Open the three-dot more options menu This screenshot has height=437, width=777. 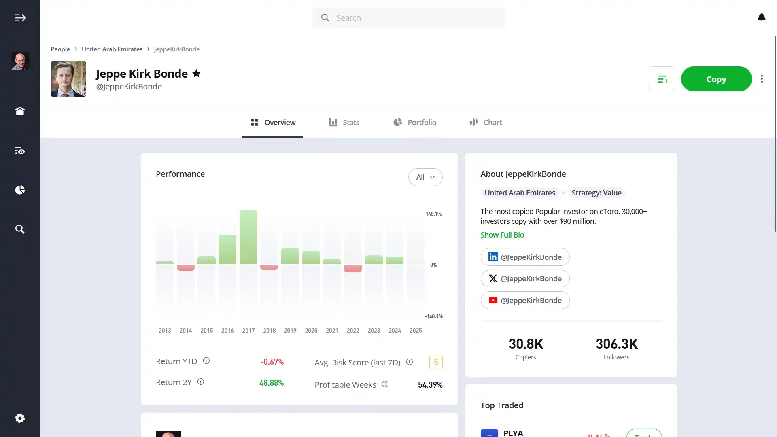(762, 79)
